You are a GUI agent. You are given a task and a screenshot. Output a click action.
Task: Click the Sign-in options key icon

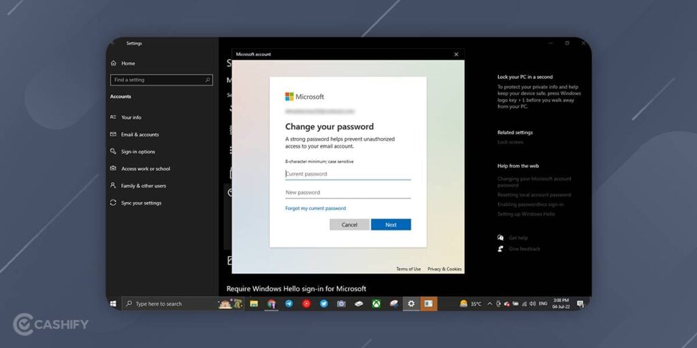pyautogui.click(x=113, y=152)
